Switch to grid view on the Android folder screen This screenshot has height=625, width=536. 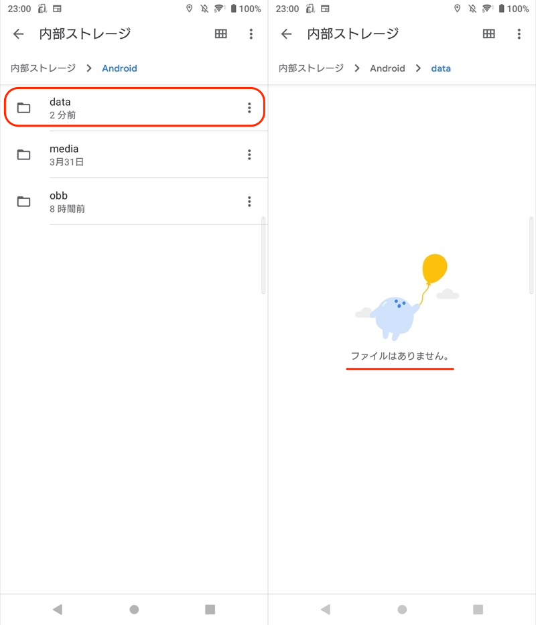click(221, 34)
